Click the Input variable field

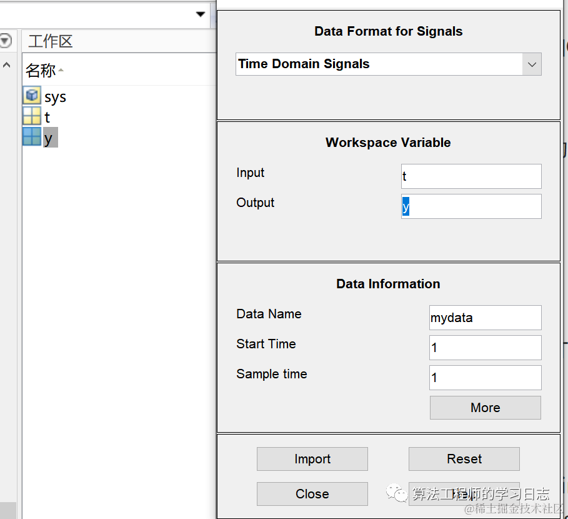click(x=471, y=176)
